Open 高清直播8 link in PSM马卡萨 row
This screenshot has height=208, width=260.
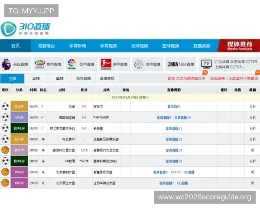(x=164, y=117)
